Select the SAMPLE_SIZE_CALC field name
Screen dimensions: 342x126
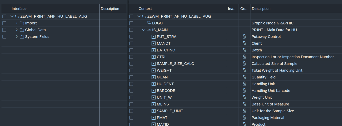click(x=175, y=64)
